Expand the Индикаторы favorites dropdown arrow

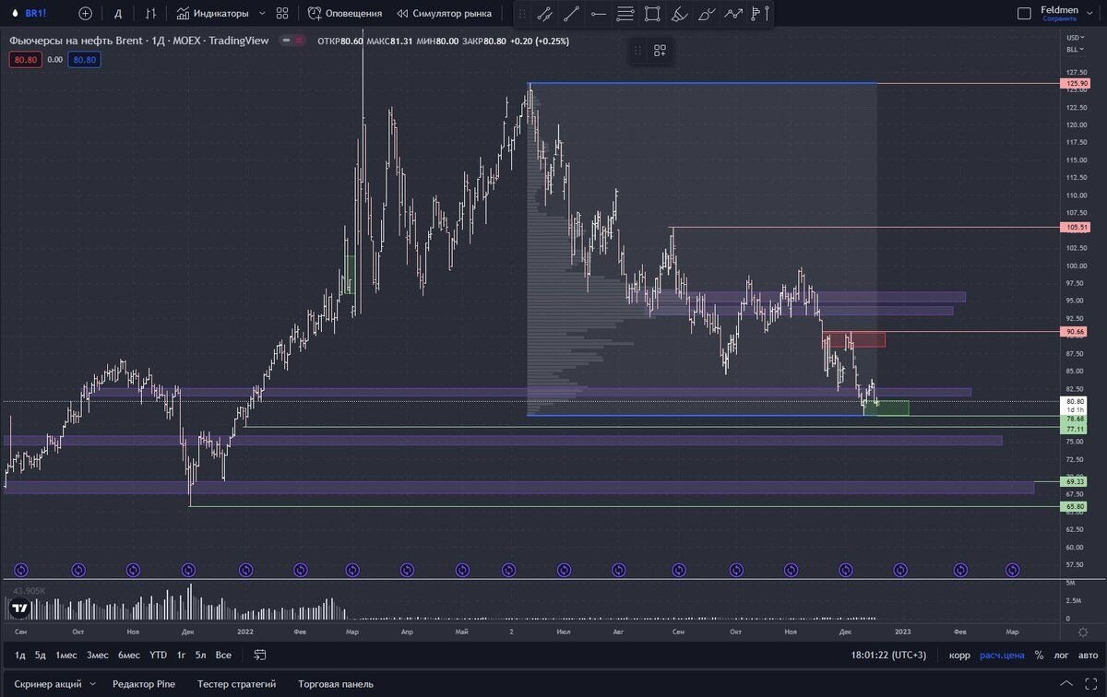click(262, 14)
